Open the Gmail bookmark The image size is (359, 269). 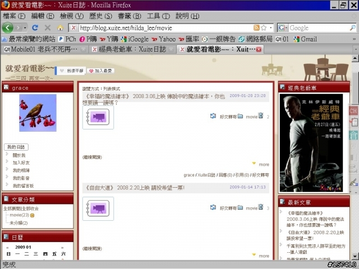[305, 39]
